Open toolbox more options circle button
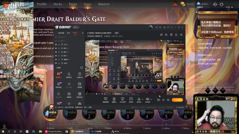The image size is (239, 134). (x=82, y=68)
